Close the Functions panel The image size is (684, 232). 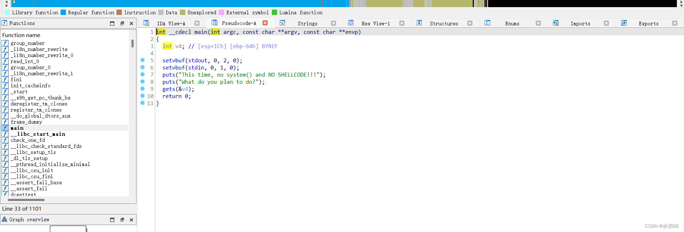coord(131,24)
